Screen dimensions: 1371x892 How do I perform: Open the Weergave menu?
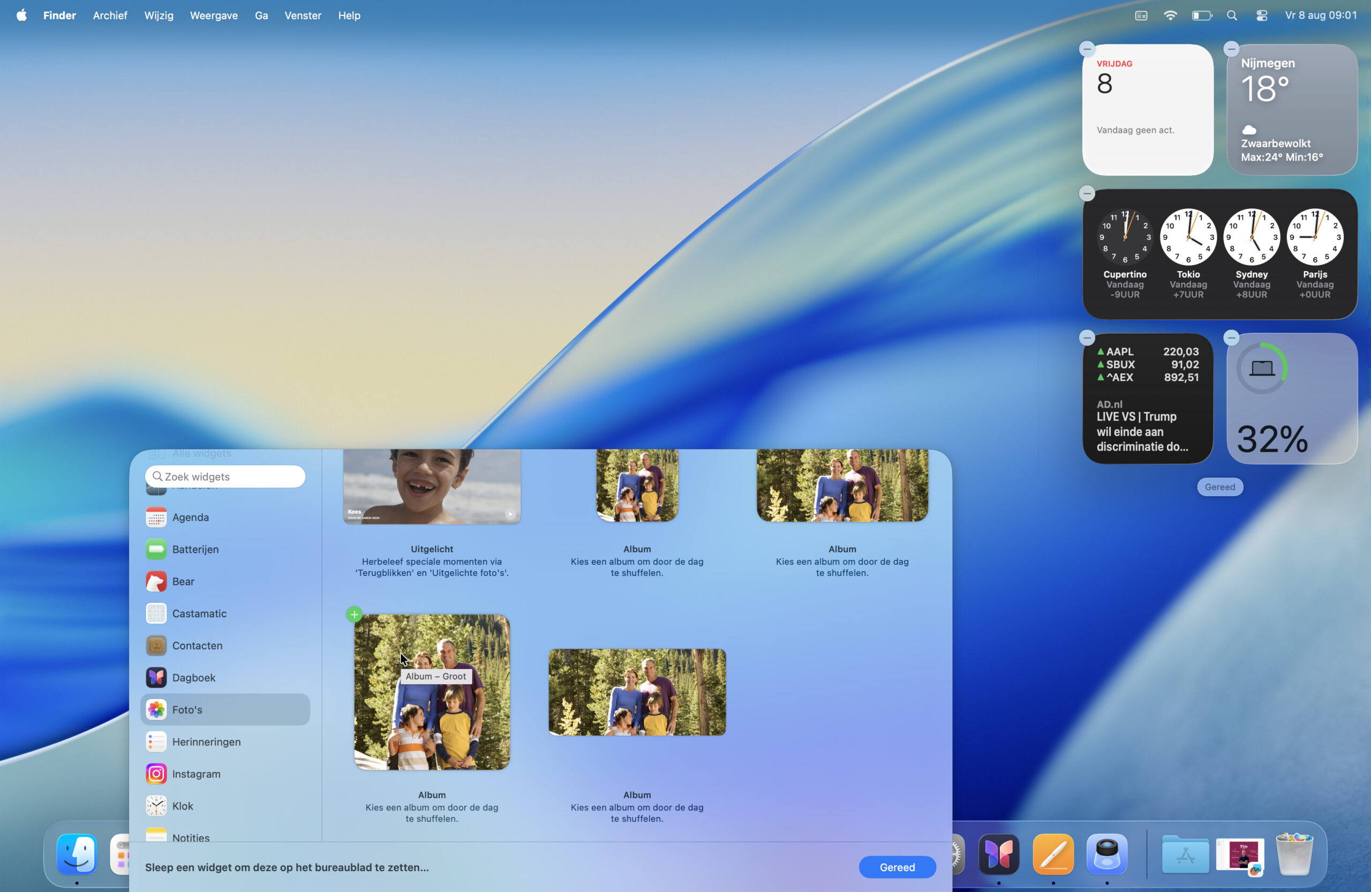coord(214,16)
